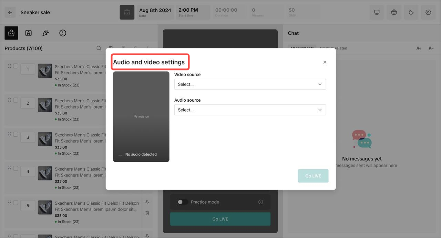
Task: Check the checkbox for product 3
Action: click(x=16, y=134)
